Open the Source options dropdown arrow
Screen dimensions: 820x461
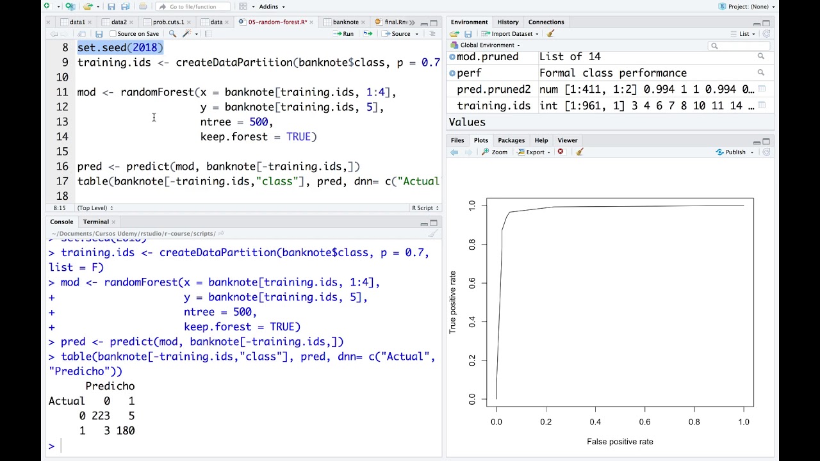(417, 34)
